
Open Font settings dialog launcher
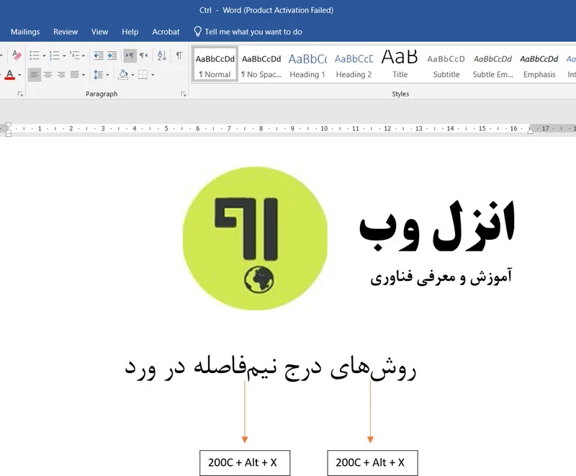click(x=20, y=94)
